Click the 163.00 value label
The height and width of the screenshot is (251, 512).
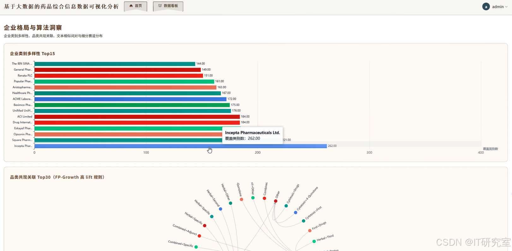[x=222, y=87]
